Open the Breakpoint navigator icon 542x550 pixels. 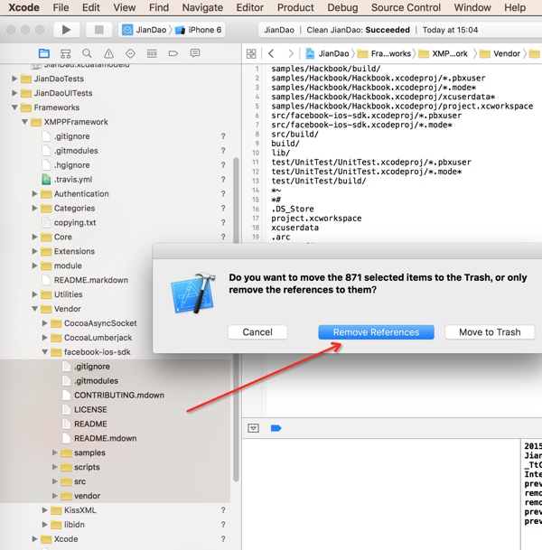pyautogui.click(x=173, y=53)
